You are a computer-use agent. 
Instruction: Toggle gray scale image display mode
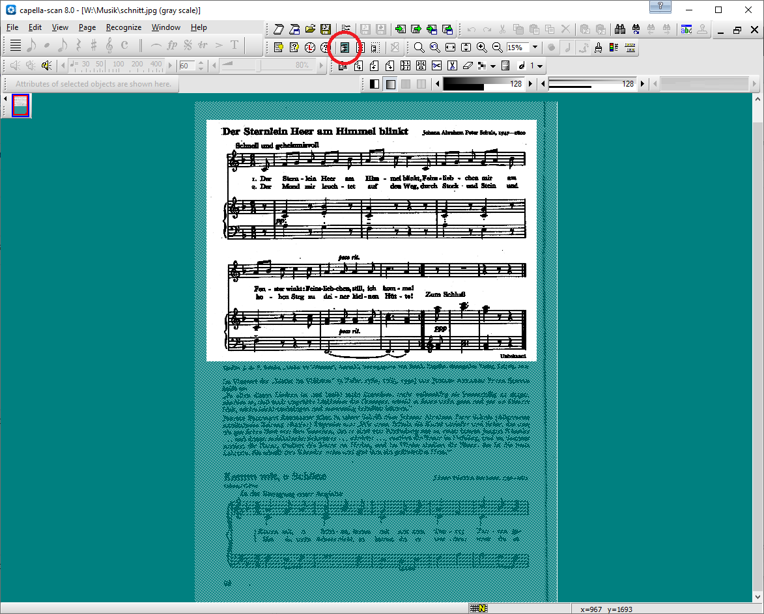[390, 84]
